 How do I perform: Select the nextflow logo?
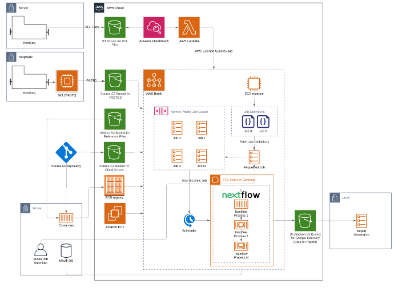241,194
